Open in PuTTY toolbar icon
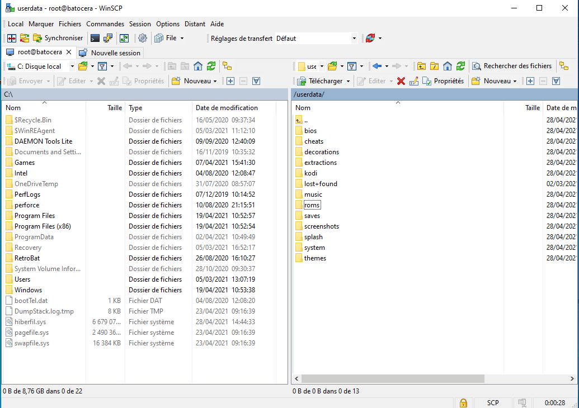The width and height of the screenshot is (579, 408). (x=108, y=38)
